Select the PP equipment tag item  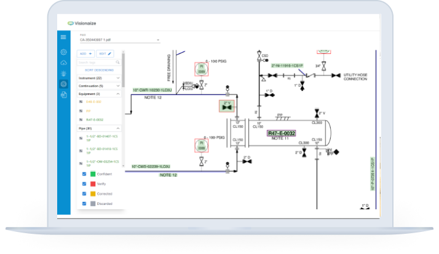coord(88,110)
